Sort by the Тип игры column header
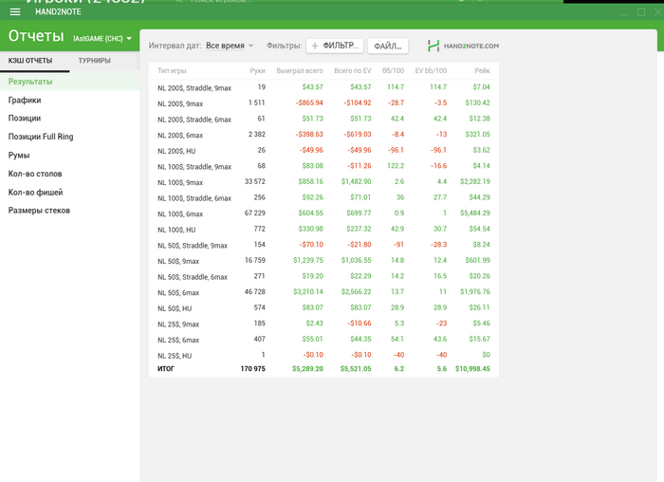Viewport: 664px width, 482px height. 172,71
